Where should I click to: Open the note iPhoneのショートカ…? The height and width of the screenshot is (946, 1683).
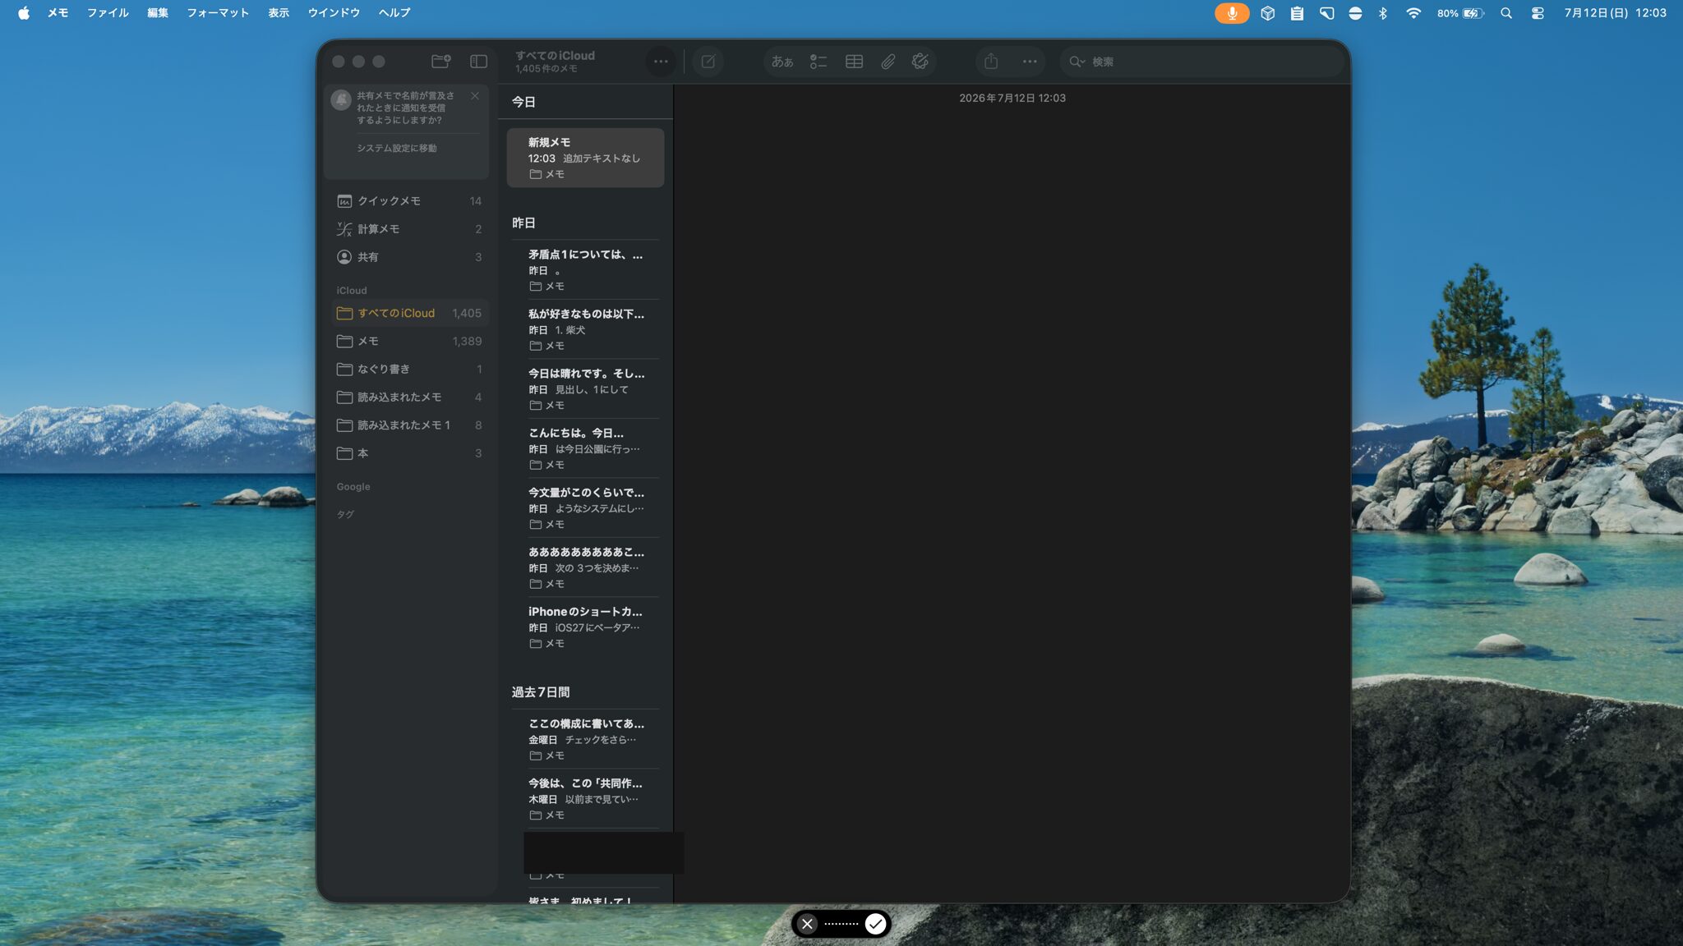pos(585,627)
